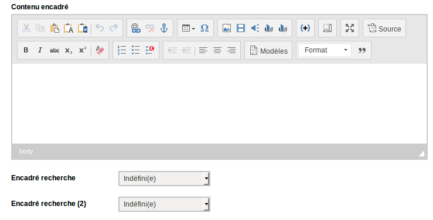Insert a video film icon
The height and width of the screenshot is (220, 433).
point(241,28)
